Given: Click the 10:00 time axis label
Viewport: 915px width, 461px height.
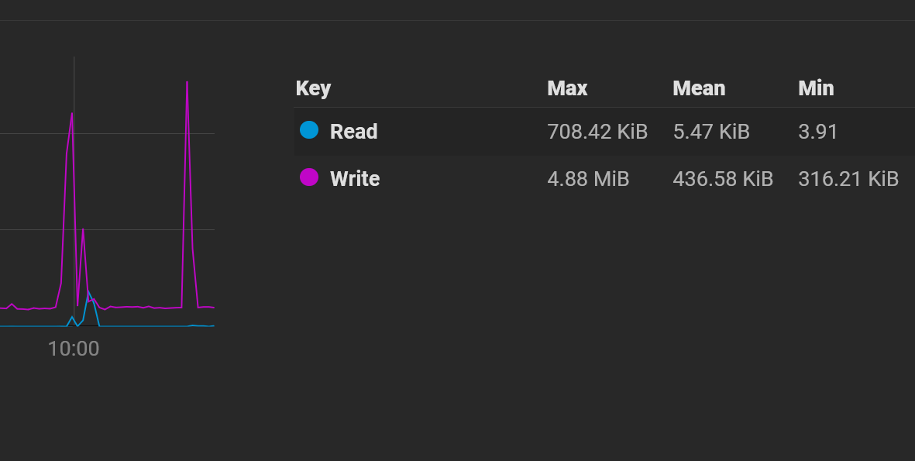Looking at the screenshot, I should point(74,349).
